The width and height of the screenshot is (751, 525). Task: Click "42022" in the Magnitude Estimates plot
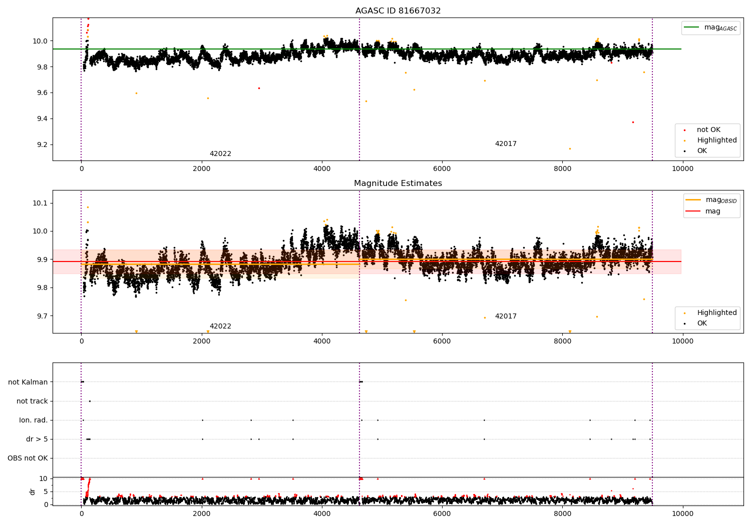click(220, 326)
